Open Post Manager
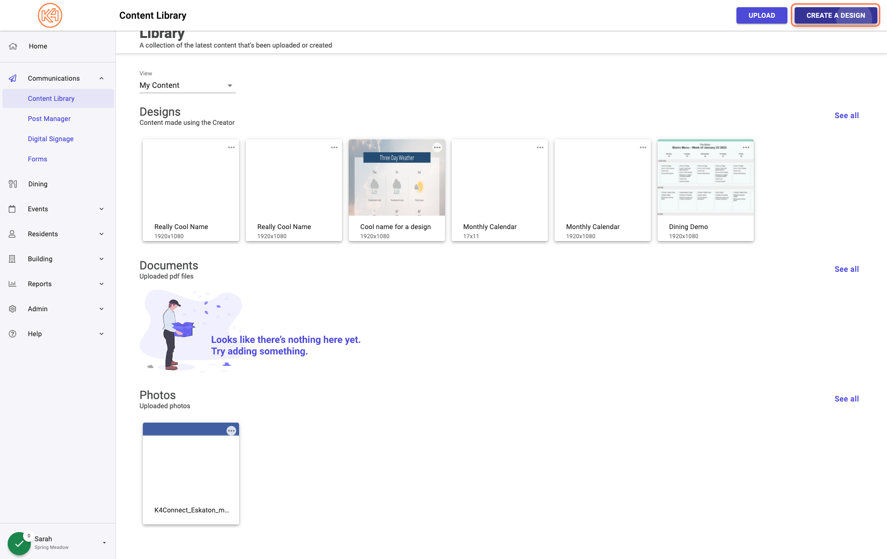This screenshot has height=559, width=887. click(49, 119)
